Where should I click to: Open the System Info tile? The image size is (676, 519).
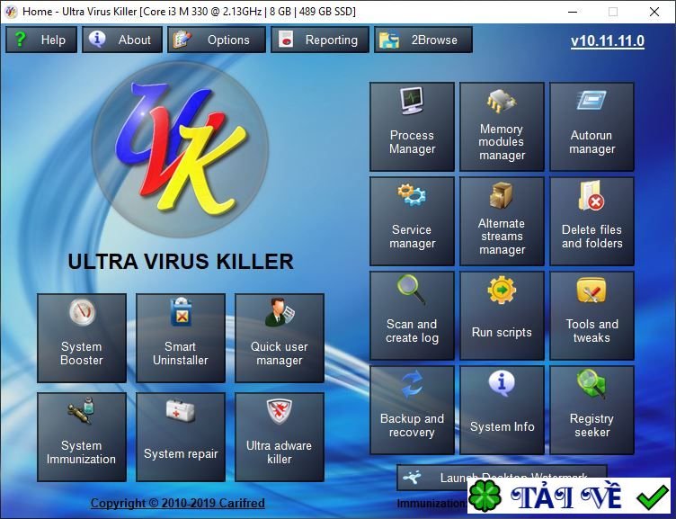click(x=502, y=410)
